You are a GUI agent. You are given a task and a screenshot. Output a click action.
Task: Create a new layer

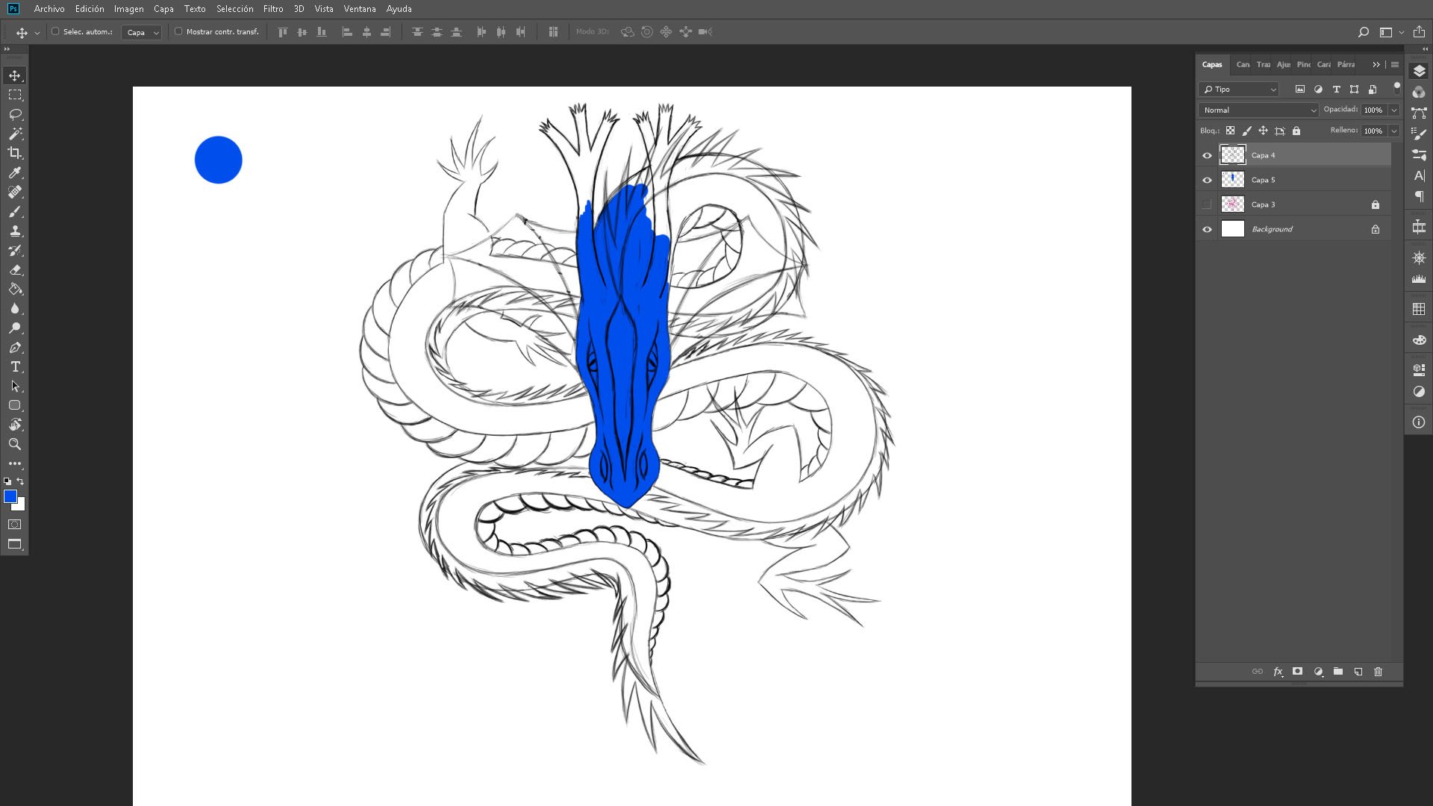tap(1358, 672)
